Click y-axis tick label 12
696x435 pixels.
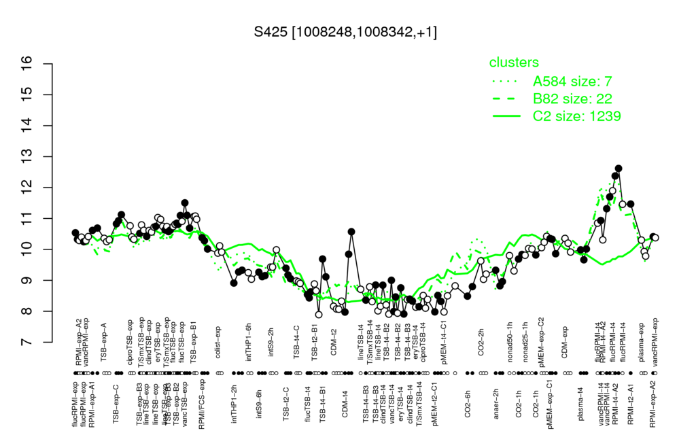[27, 188]
